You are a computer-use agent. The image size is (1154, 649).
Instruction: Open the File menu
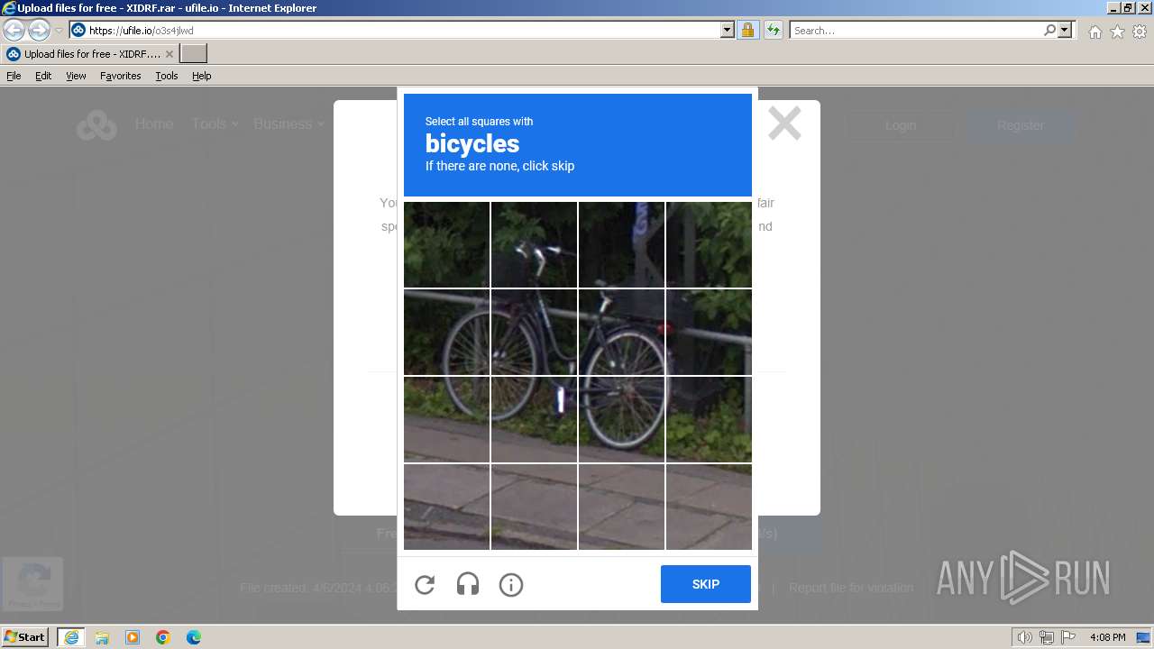tap(14, 76)
